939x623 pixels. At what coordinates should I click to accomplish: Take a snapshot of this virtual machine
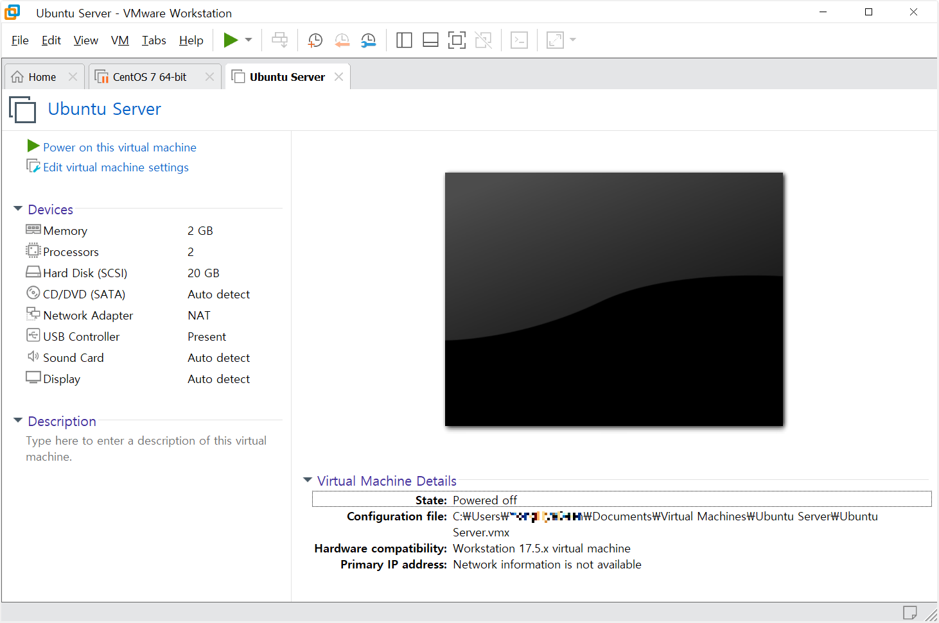315,40
